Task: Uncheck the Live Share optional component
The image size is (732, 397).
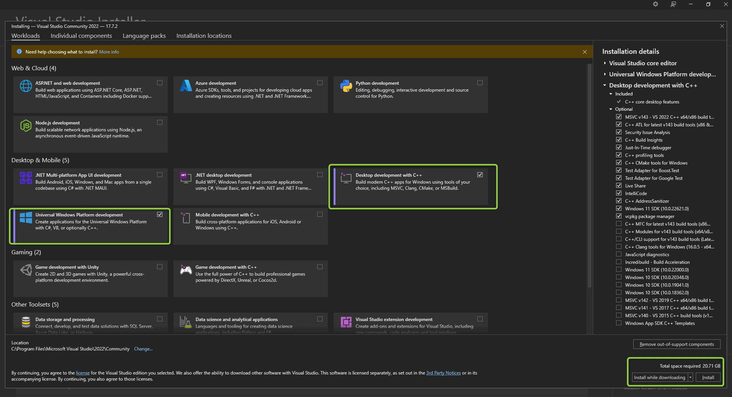Action: (619, 186)
